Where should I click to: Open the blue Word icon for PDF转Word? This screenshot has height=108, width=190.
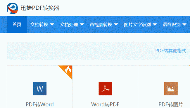click(x=40, y=89)
